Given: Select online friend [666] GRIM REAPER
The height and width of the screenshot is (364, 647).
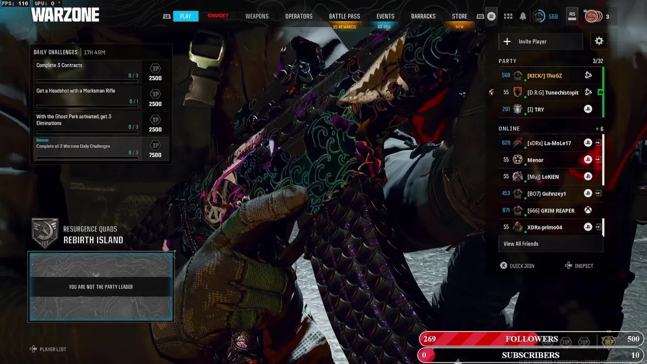Looking at the screenshot, I should 550,210.
